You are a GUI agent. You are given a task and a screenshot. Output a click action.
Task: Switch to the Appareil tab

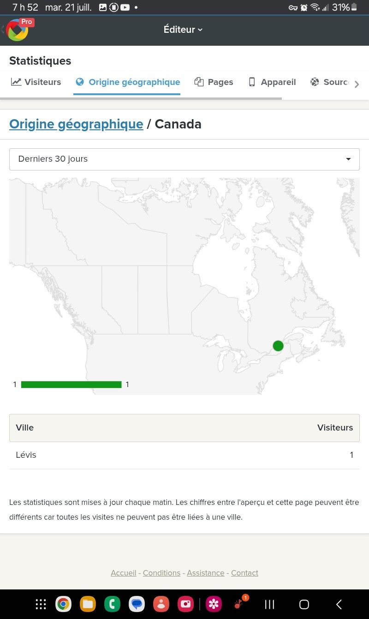tap(272, 82)
